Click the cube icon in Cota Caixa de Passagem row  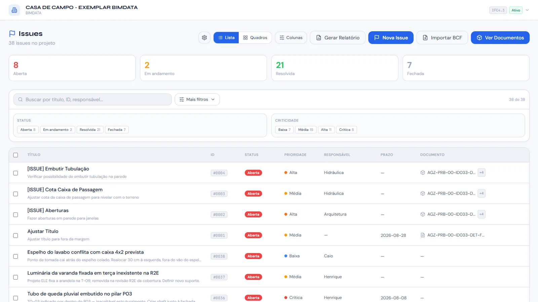pyautogui.click(x=423, y=193)
